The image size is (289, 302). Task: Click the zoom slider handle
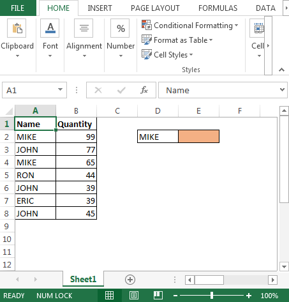pyautogui.click(x=212, y=296)
